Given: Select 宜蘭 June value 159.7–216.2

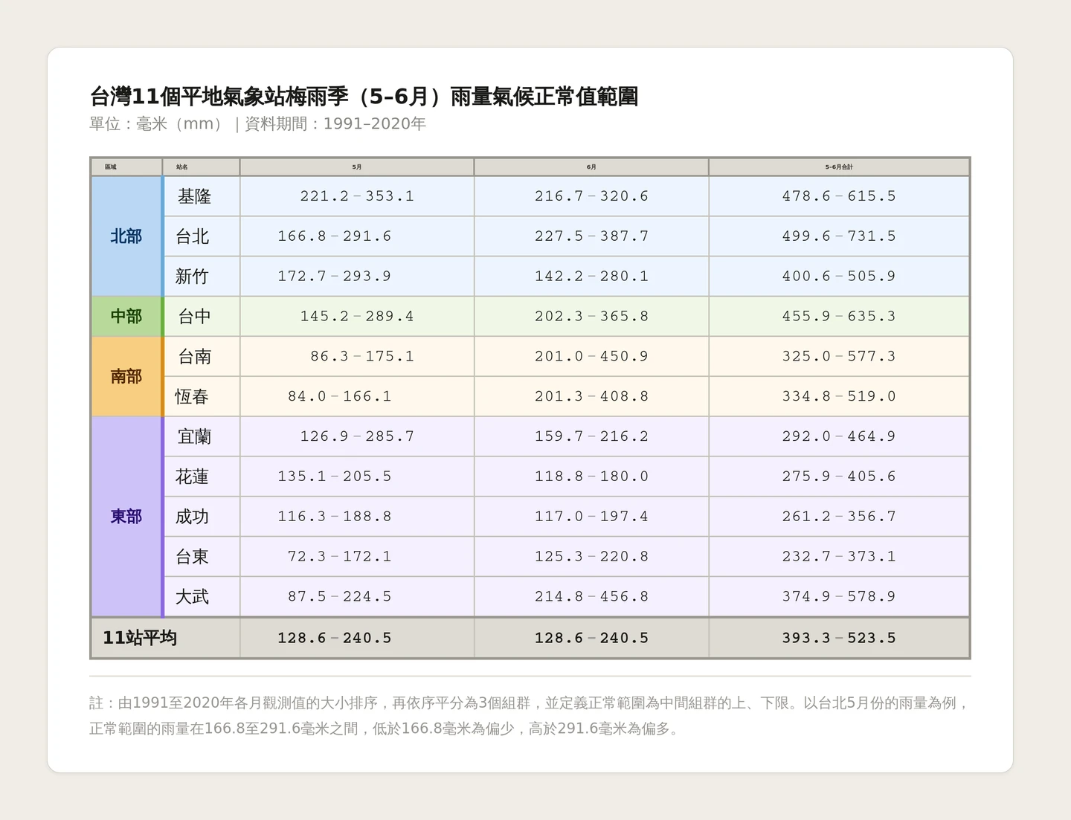Looking at the screenshot, I should (x=591, y=437).
